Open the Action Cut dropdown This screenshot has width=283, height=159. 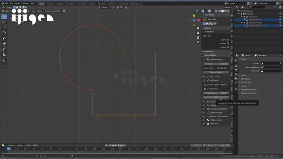tap(212, 68)
